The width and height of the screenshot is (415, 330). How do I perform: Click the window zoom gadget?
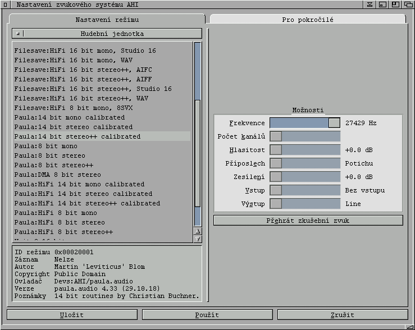[395, 5]
